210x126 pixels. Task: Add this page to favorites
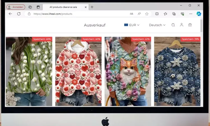(147, 14)
